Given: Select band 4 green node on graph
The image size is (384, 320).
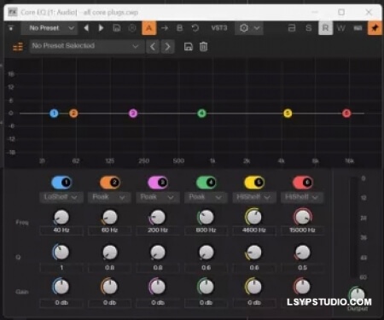Looking at the screenshot, I should (201, 113).
